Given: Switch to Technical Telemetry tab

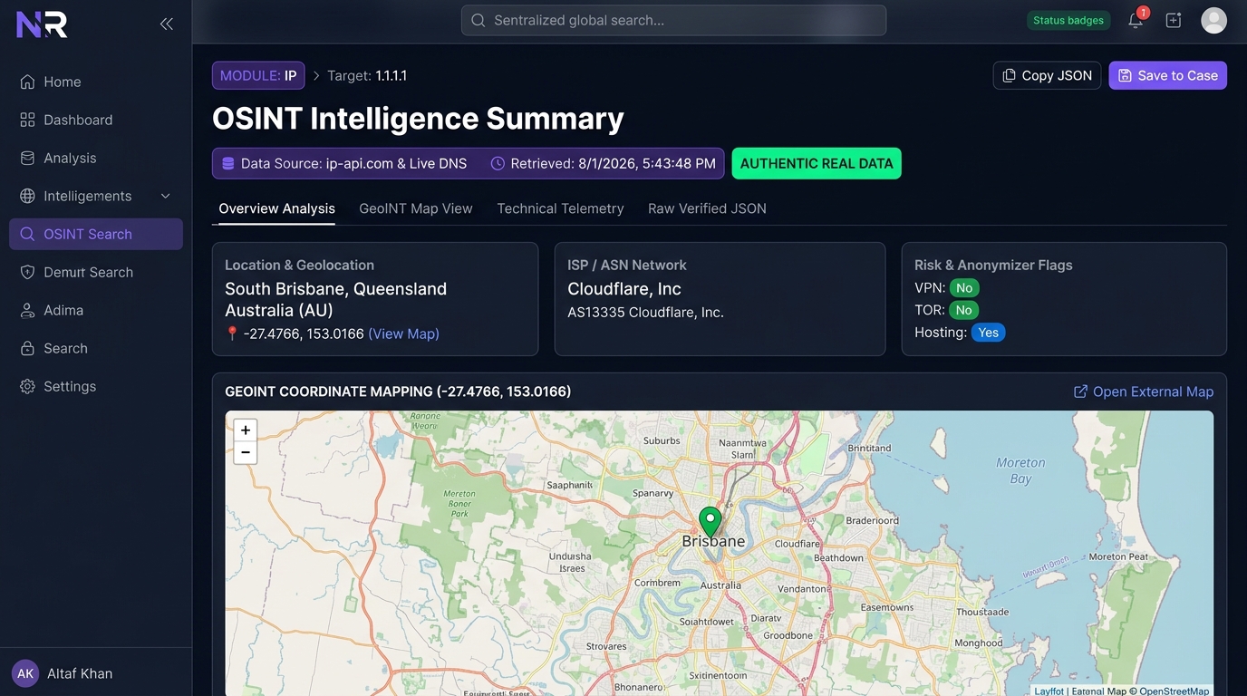Looking at the screenshot, I should click(560, 208).
